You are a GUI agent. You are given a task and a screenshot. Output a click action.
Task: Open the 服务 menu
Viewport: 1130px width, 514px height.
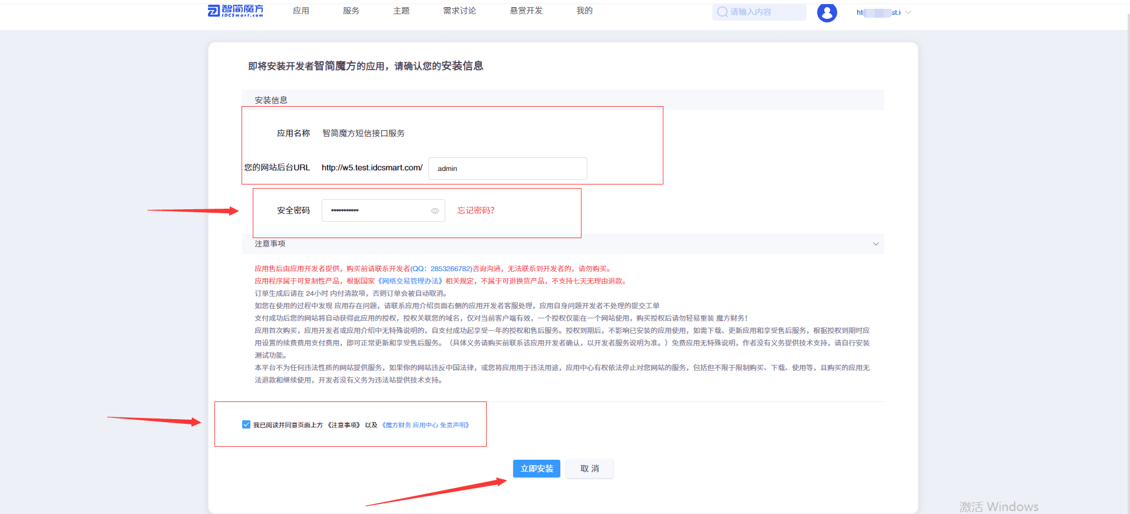(351, 11)
